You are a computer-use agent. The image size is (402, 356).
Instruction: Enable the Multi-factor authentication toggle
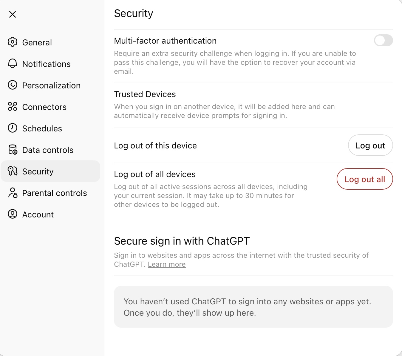[x=383, y=40]
